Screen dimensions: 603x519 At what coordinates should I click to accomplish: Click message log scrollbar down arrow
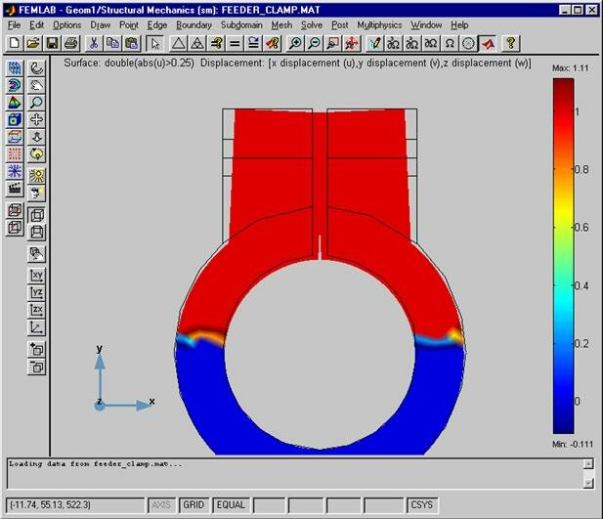pyautogui.click(x=587, y=483)
